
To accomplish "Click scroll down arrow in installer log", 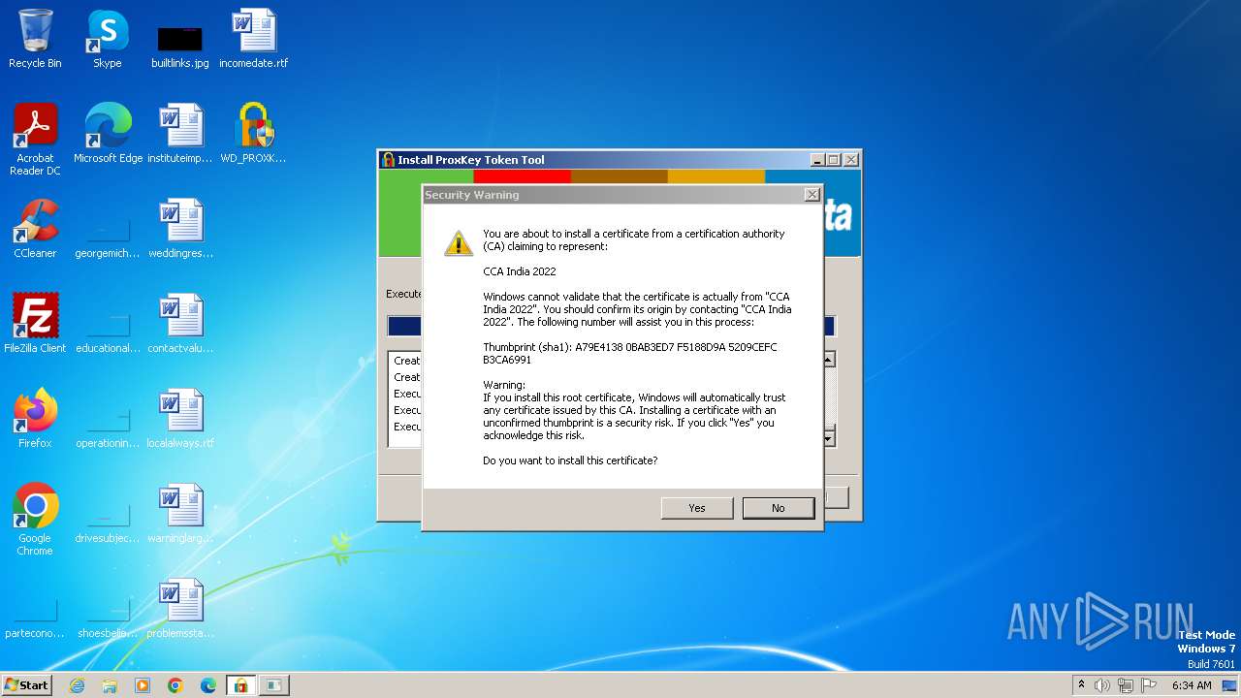I will [x=829, y=439].
